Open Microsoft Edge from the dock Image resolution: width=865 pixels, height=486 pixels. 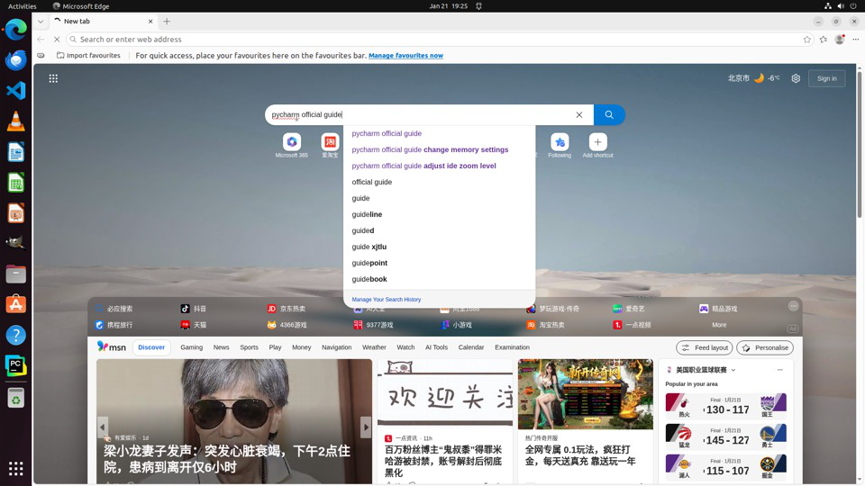click(15, 29)
